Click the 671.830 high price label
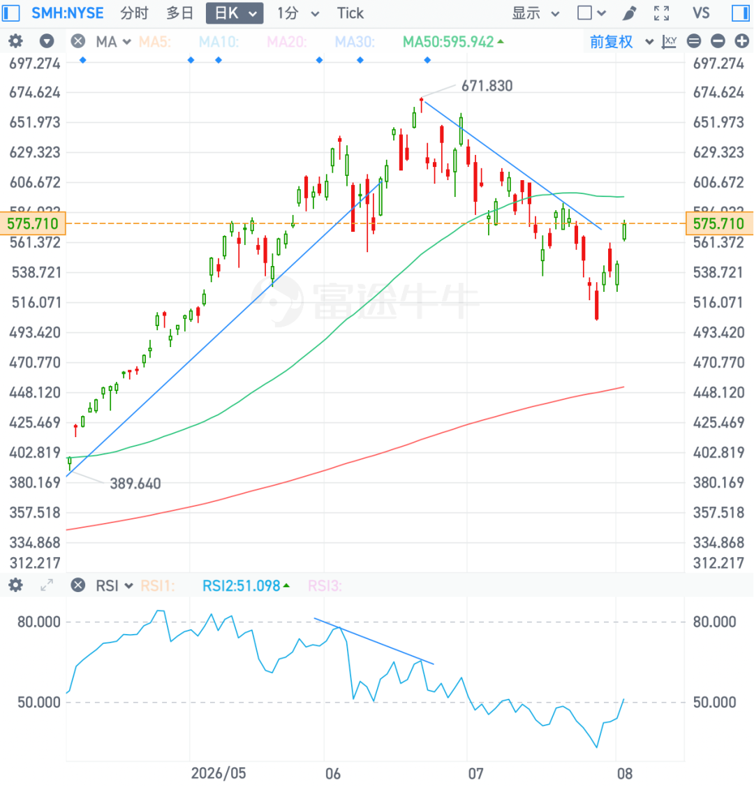The width and height of the screenshot is (754, 789). pyautogui.click(x=487, y=86)
